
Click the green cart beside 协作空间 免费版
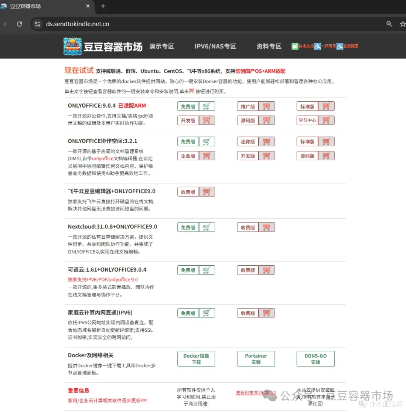(207, 141)
